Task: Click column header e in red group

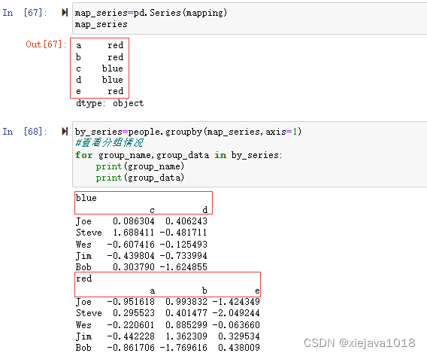Action: pos(257,291)
